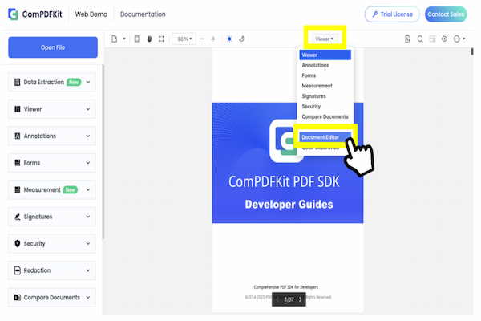Select the fit page tool icon
Image resolution: width=481 pixels, height=321 pixels.
pos(137,39)
